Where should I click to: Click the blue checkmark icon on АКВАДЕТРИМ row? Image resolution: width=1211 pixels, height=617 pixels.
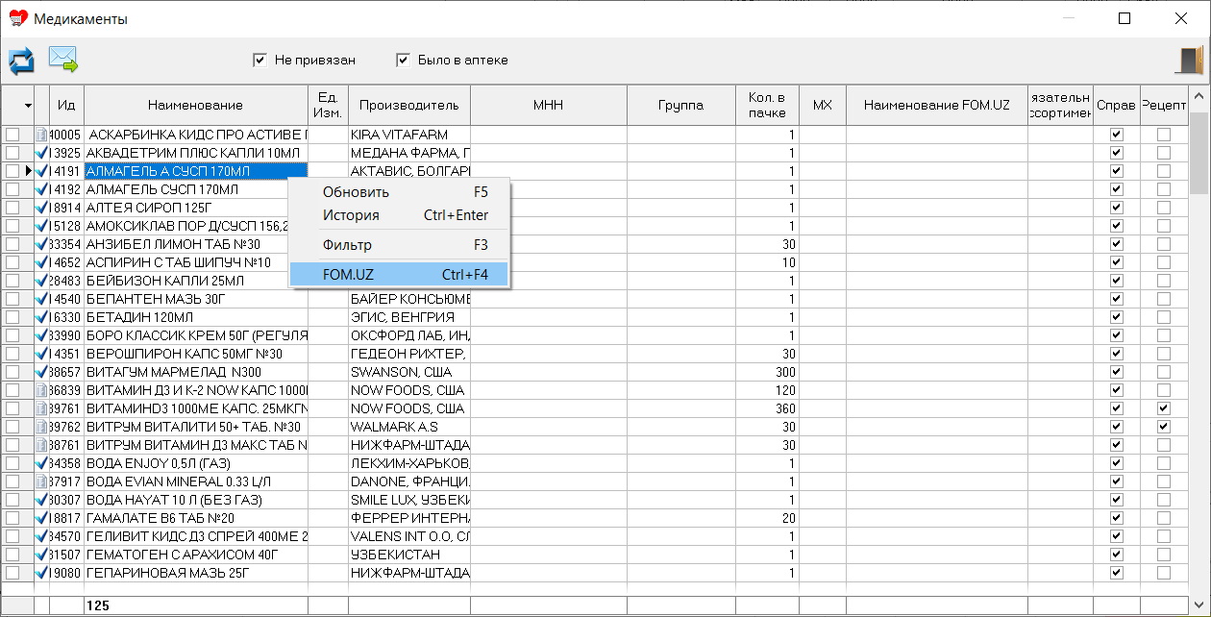tap(41, 153)
